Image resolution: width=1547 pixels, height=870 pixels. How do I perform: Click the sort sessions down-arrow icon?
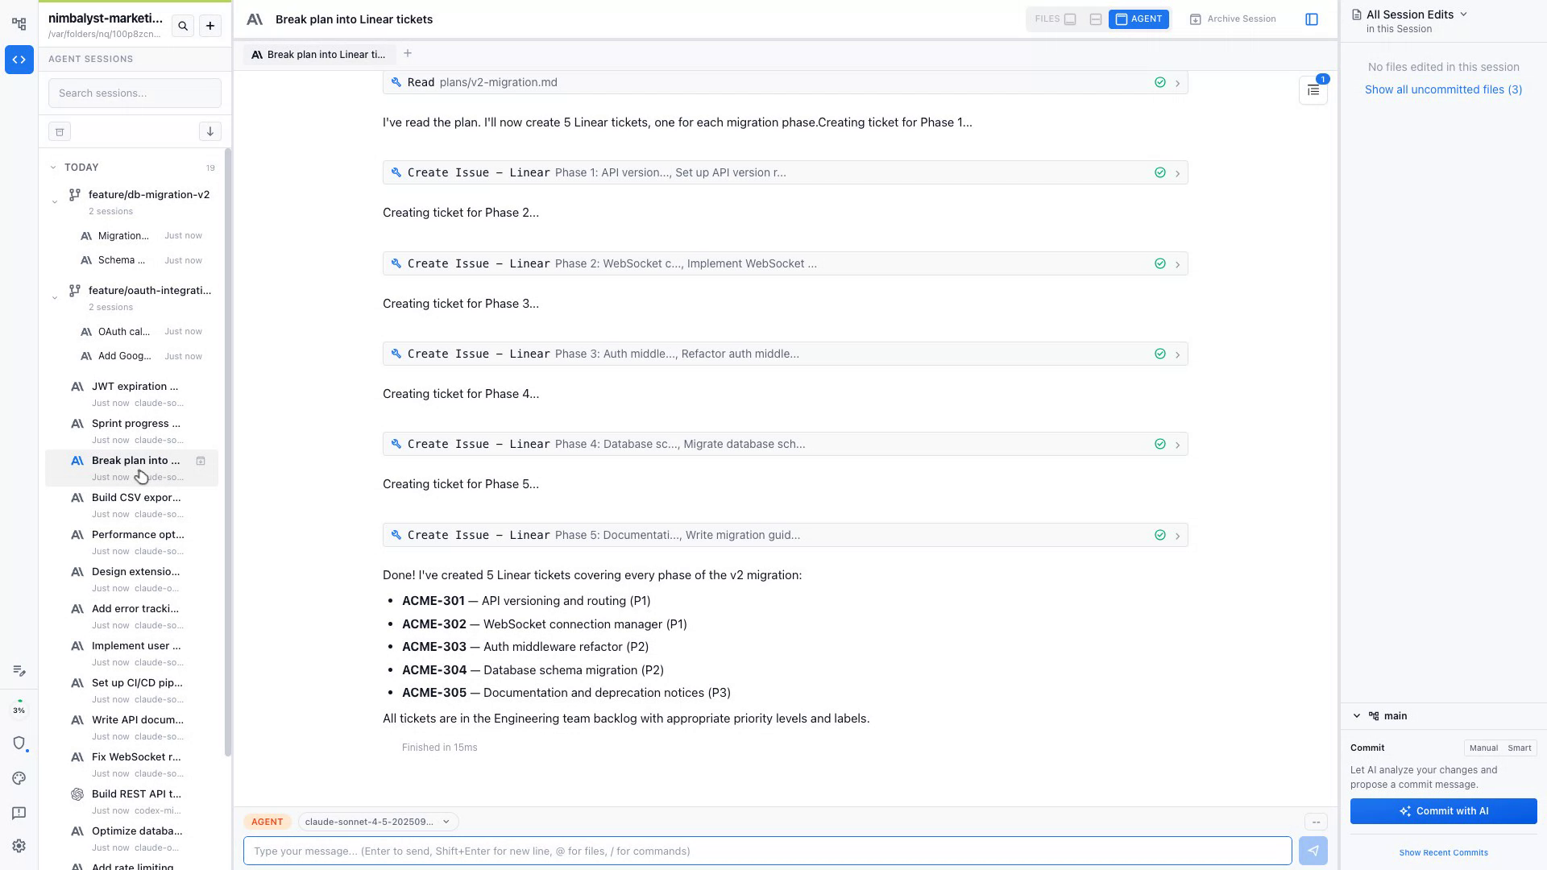[x=209, y=131]
